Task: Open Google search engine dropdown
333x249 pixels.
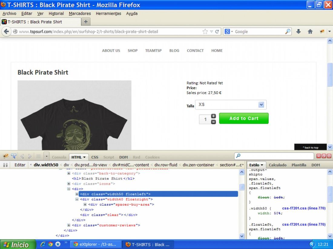Action: (x=232, y=32)
